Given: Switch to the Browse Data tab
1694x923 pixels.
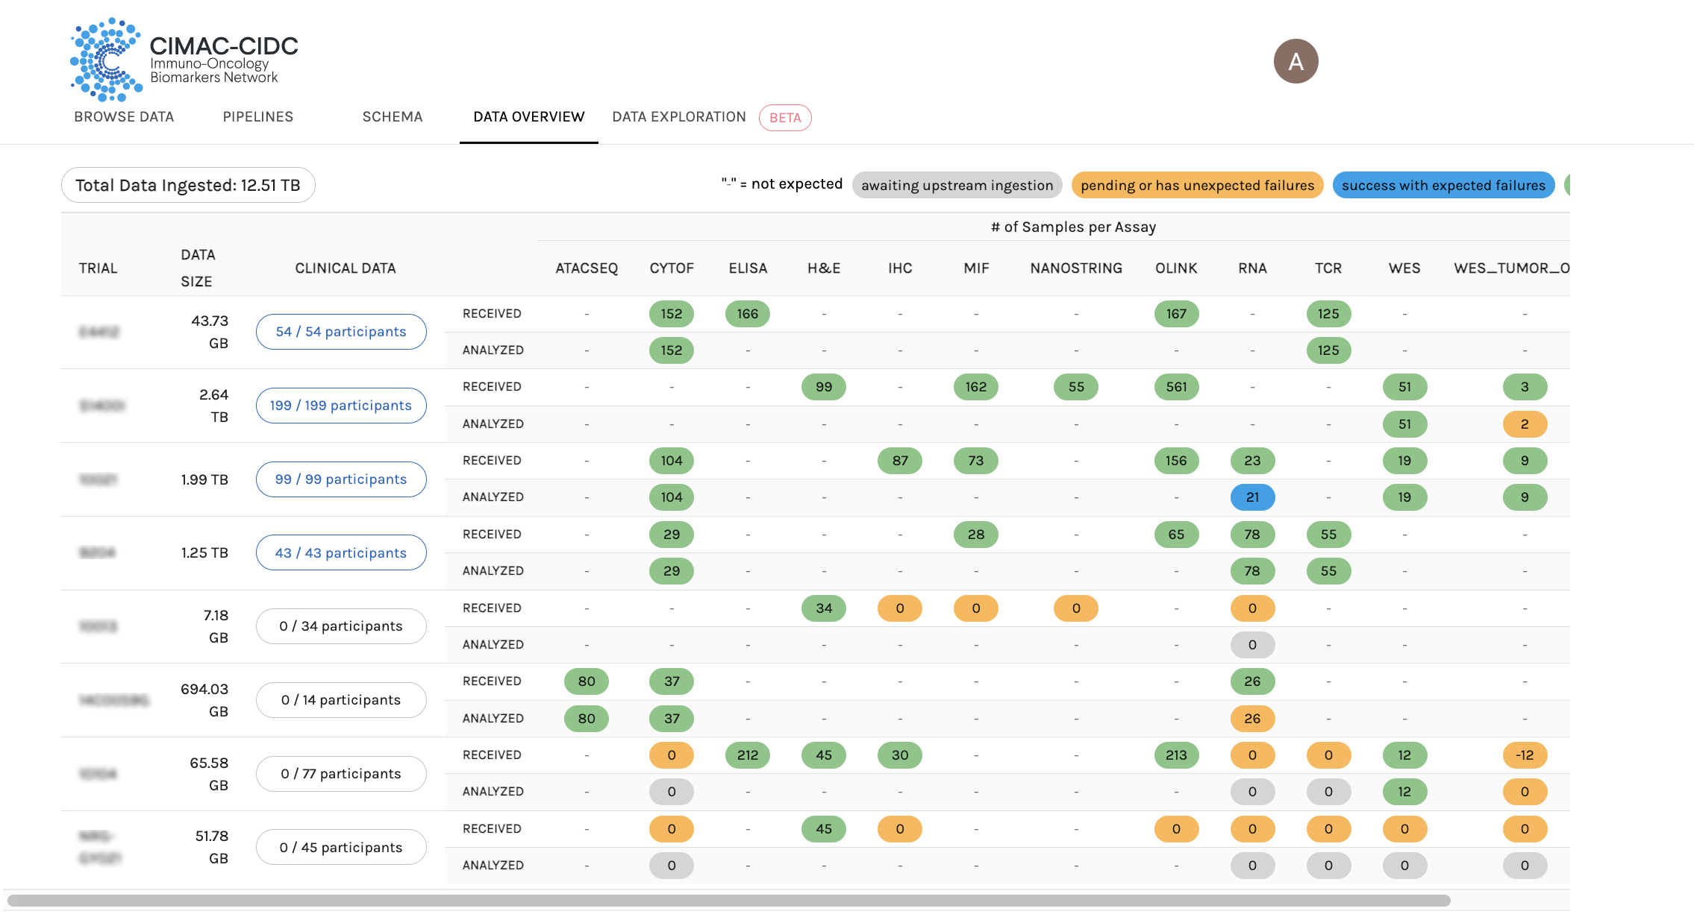Looking at the screenshot, I should [x=124, y=117].
